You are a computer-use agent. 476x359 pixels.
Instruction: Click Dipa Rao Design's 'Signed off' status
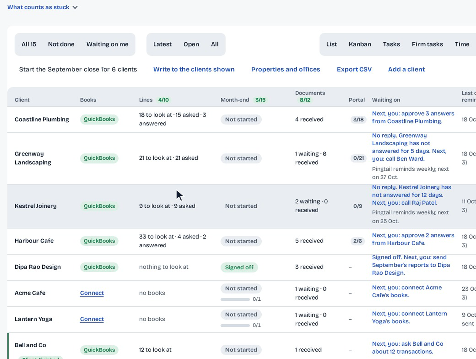click(x=239, y=268)
